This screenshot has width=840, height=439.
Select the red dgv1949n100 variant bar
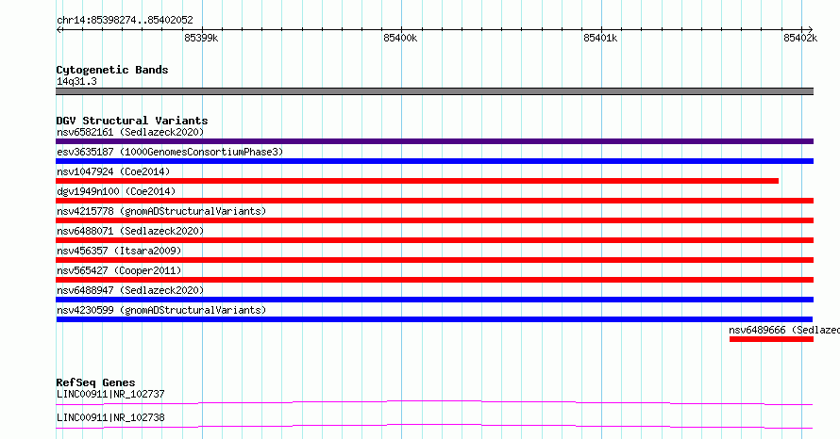(434, 201)
